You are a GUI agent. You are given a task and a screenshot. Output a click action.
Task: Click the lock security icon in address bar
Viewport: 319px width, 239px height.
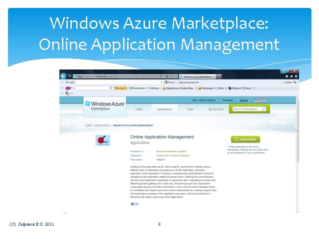pos(167,76)
